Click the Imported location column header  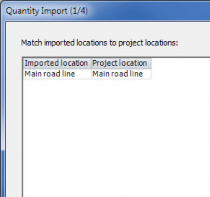tap(57, 63)
